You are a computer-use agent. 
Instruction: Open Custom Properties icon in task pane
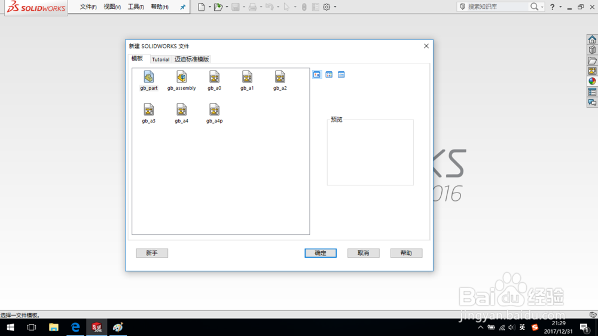[x=592, y=92]
